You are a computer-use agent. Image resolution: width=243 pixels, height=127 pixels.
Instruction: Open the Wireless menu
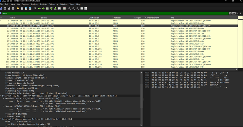[64, 4]
